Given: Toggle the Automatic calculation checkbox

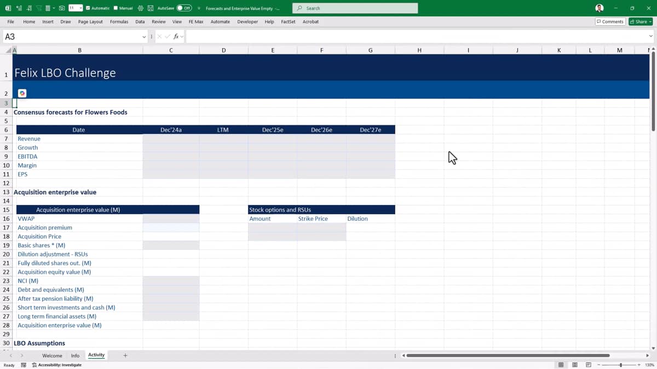Looking at the screenshot, I should [88, 8].
